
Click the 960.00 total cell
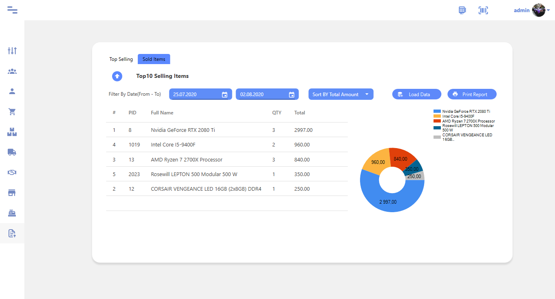[302, 145]
